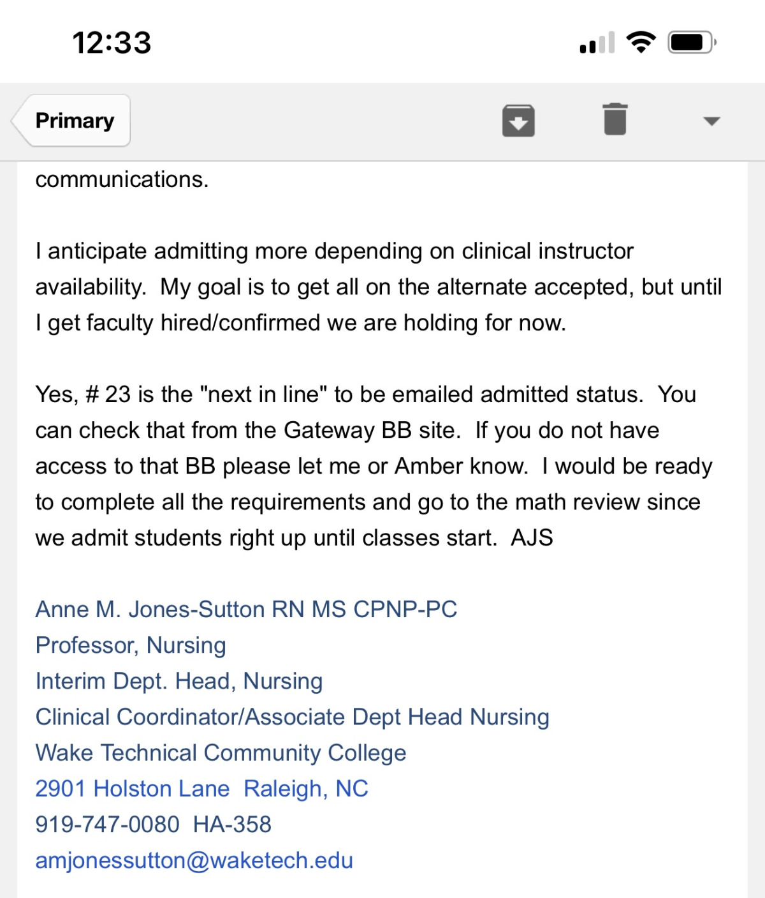Open the Raleigh, NC location link
This screenshot has height=898, width=765.
(306, 788)
